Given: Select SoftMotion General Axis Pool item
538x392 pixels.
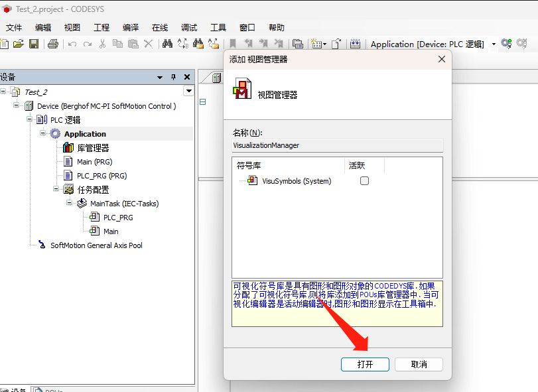Looking at the screenshot, I should tap(96, 245).
